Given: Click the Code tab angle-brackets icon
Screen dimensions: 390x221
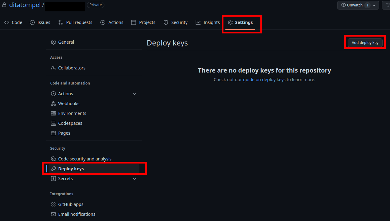Looking at the screenshot, I should (x=7, y=22).
